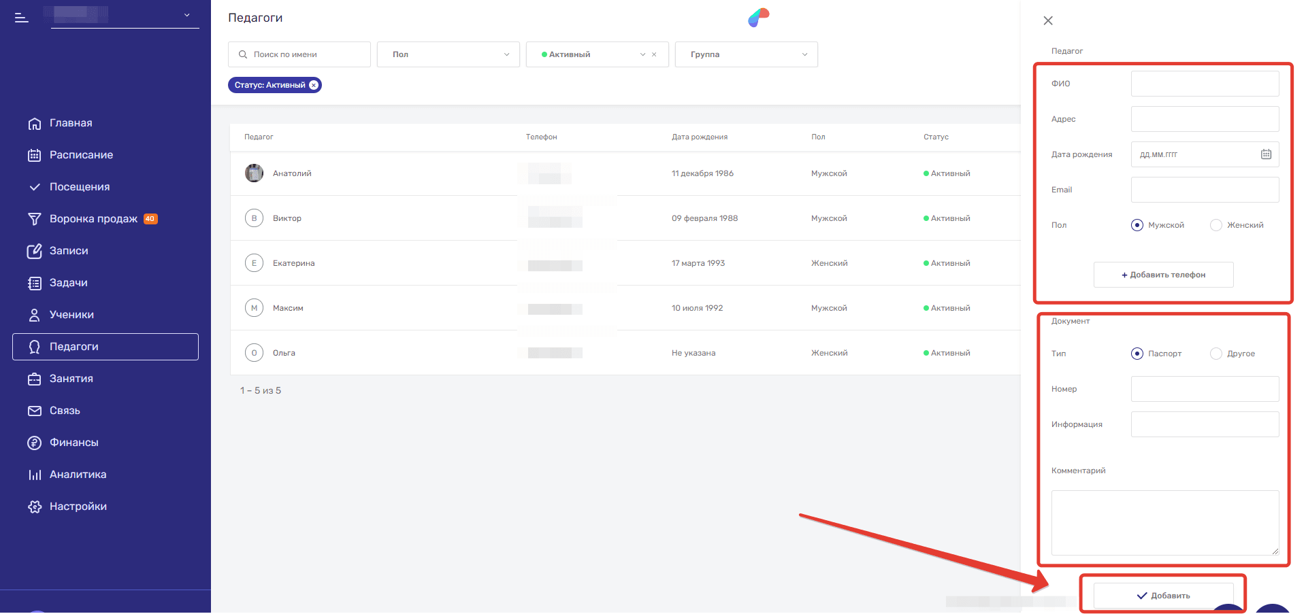The height and width of the screenshot is (614, 1306).
Task: Click into the ФИО input field
Action: pos(1204,84)
